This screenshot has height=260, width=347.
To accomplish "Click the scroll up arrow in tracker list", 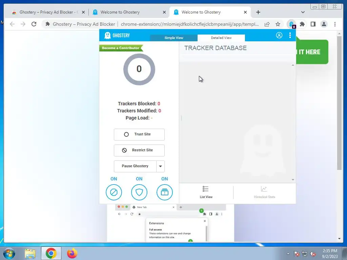I will [293, 65].
